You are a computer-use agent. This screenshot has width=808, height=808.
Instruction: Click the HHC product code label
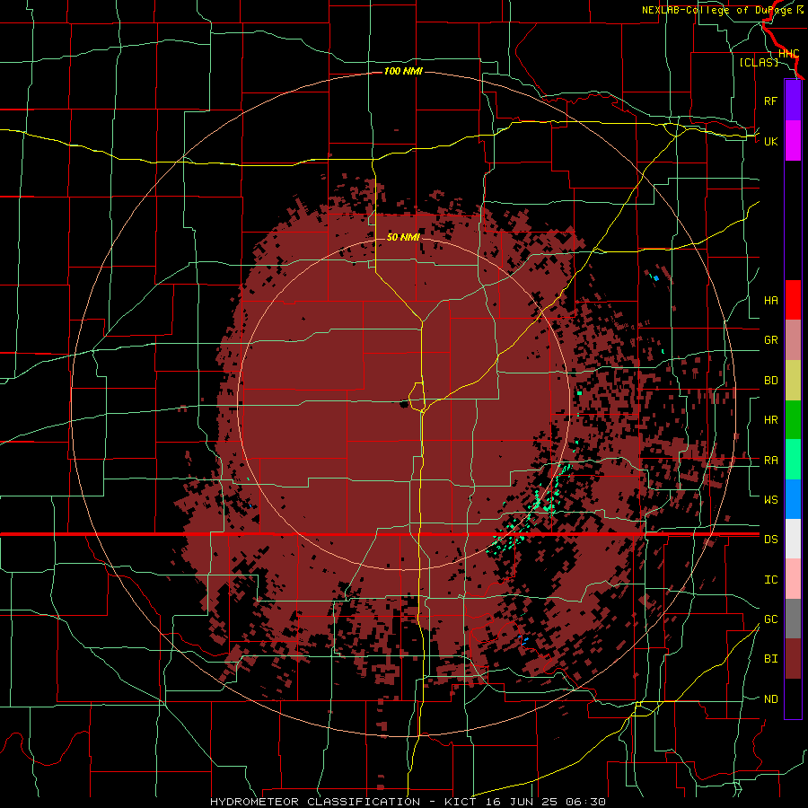pyautogui.click(x=788, y=54)
